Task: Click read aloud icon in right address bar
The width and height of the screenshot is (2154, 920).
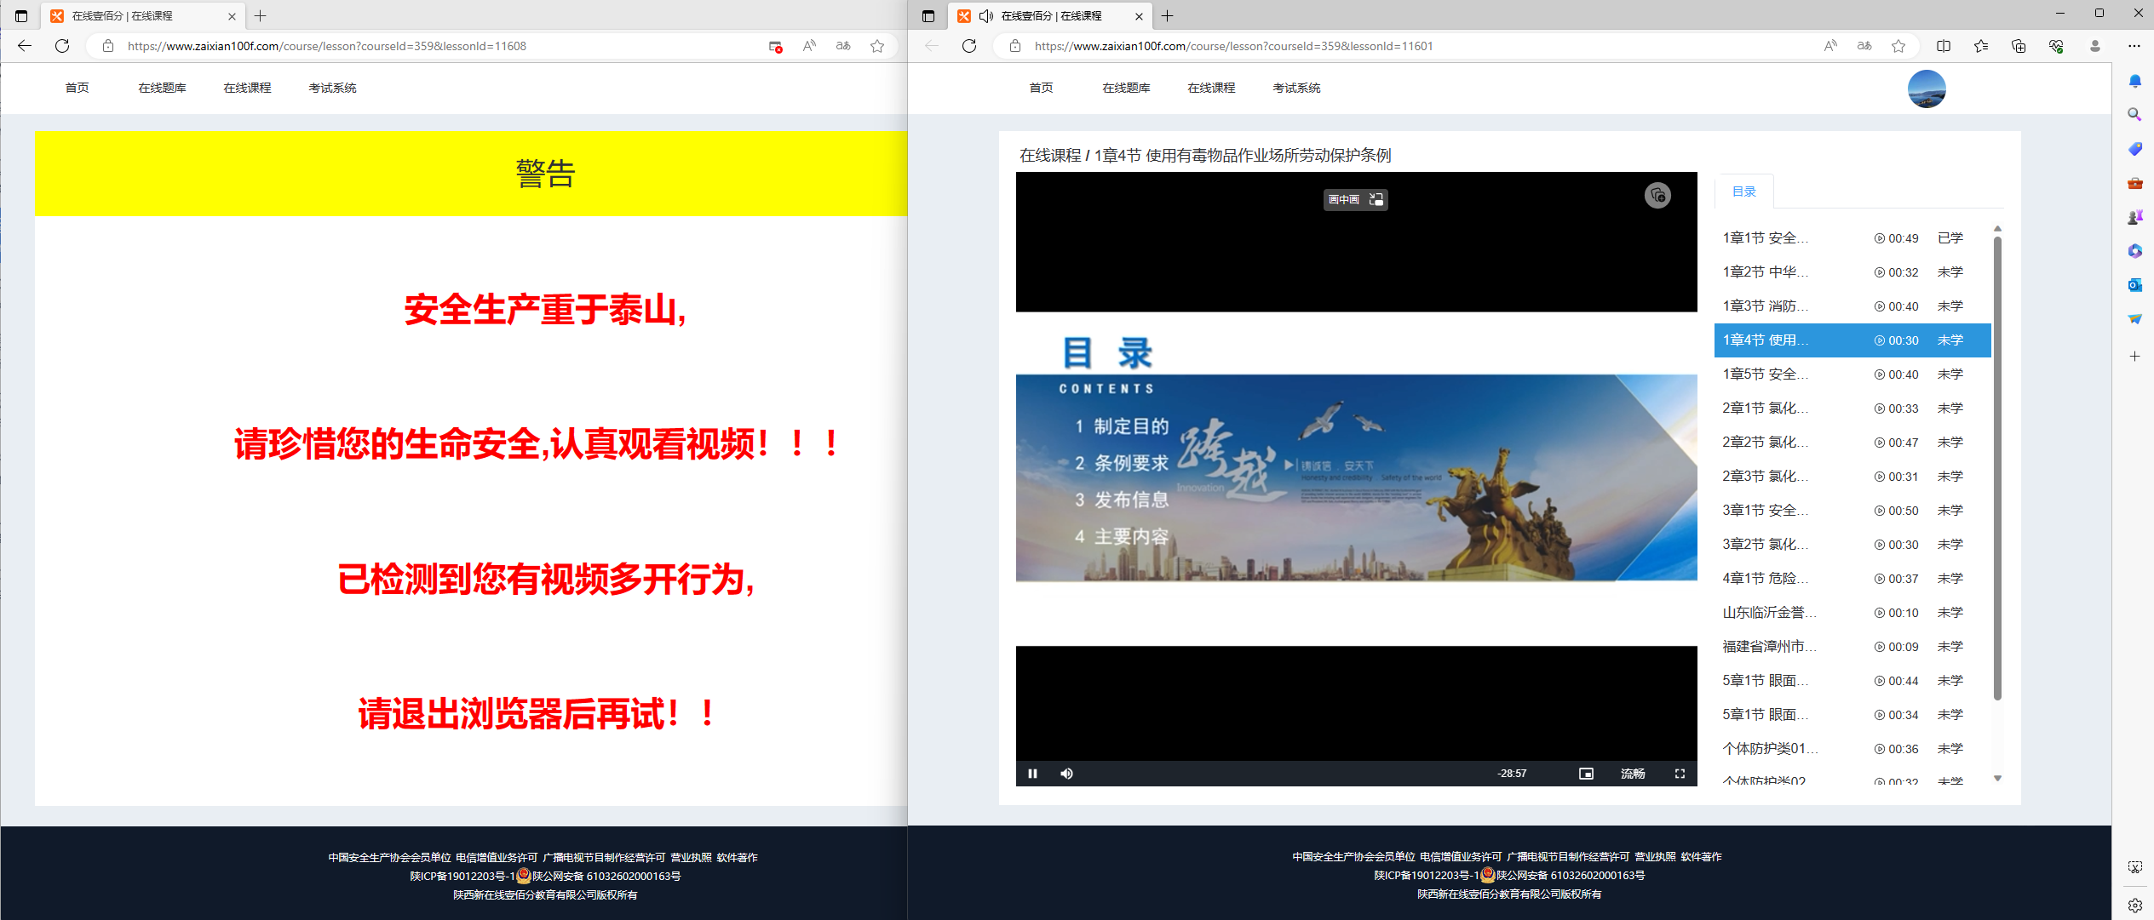Action: (1830, 46)
